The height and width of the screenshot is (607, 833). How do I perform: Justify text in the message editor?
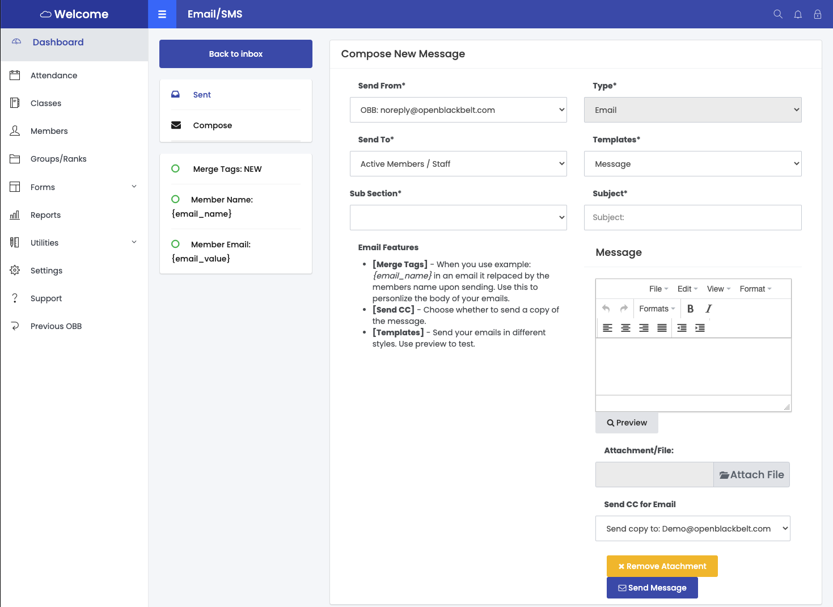click(x=662, y=328)
